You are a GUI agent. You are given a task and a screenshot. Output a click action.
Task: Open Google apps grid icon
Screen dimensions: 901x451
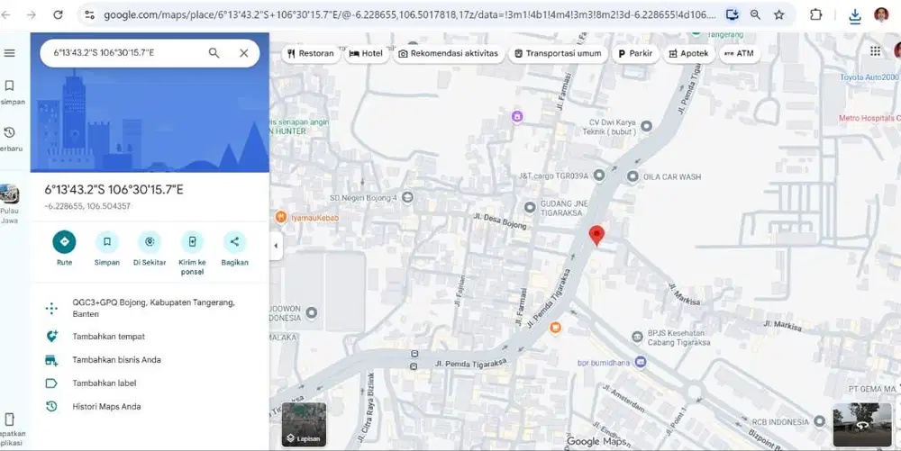(875, 51)
